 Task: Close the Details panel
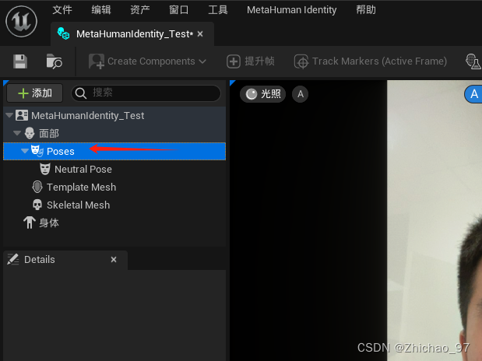click(x=114, y=260)
